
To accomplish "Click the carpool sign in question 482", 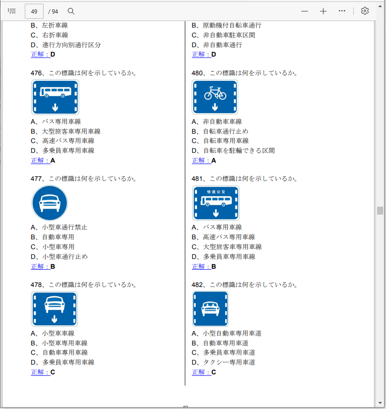I will 211,309.
